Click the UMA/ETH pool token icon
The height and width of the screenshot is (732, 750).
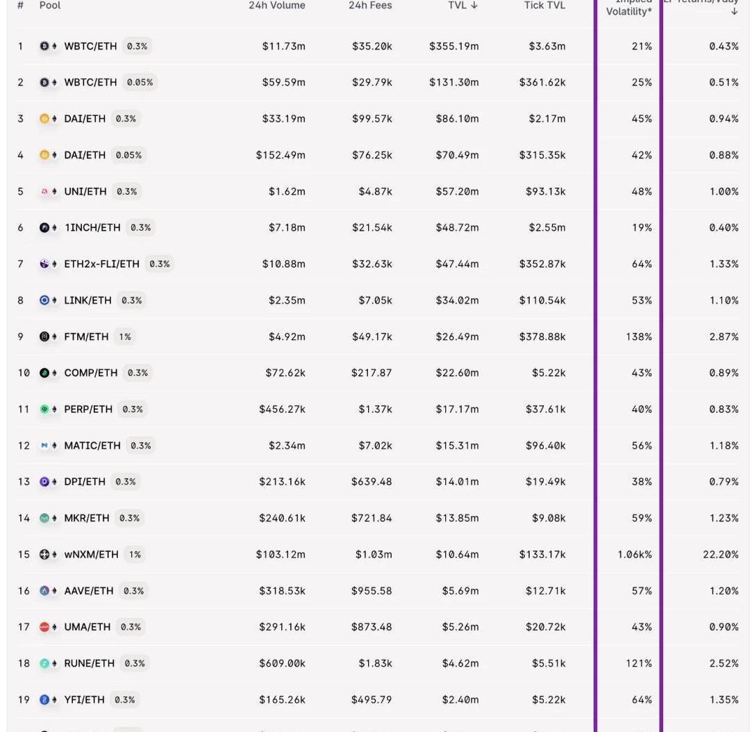click(45, 627)
